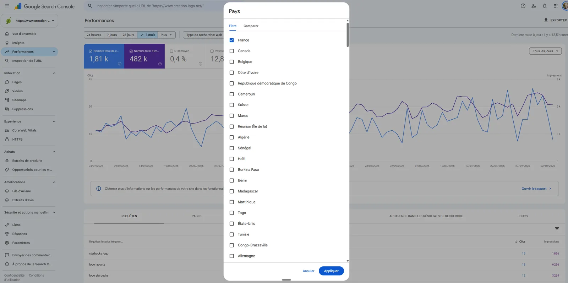Open the property selector dropdown
568x283 pixels.
tap(29, 21)
